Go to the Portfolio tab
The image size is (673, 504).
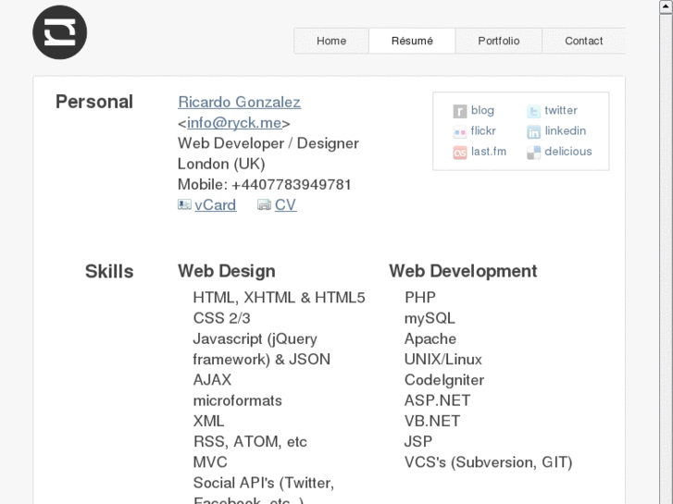498,41
